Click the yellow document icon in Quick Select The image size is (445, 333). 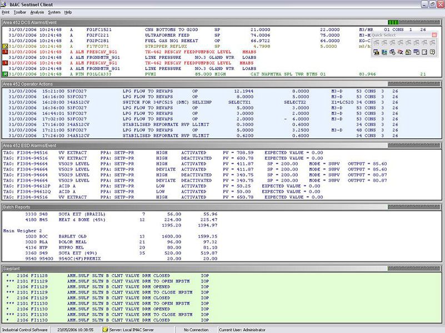click(408, 52)
